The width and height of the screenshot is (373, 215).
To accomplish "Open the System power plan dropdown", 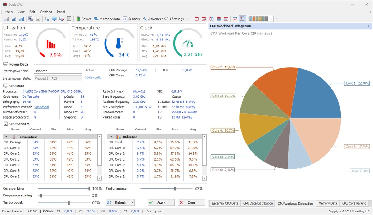I will pyautogui.click(x=80, y=71).
